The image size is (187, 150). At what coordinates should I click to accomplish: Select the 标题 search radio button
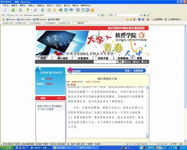click(134, 62)
